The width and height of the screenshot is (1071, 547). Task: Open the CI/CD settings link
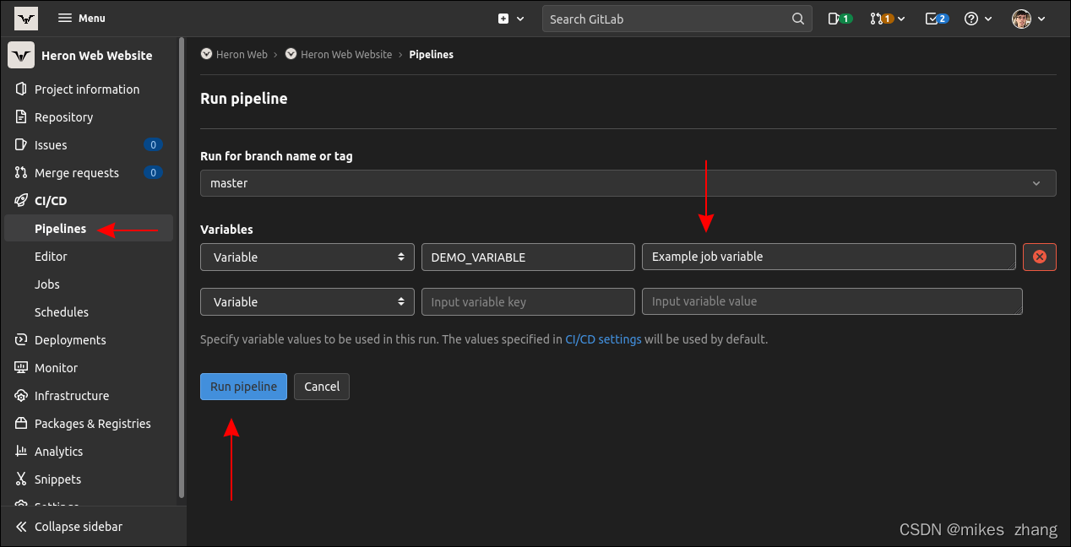(x=603, y=339)
